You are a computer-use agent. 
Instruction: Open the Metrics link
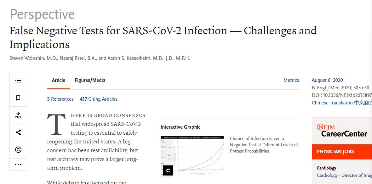[x=291, y=80]
